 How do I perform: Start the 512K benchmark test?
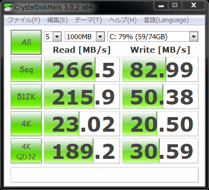click(x=26, y=97)
